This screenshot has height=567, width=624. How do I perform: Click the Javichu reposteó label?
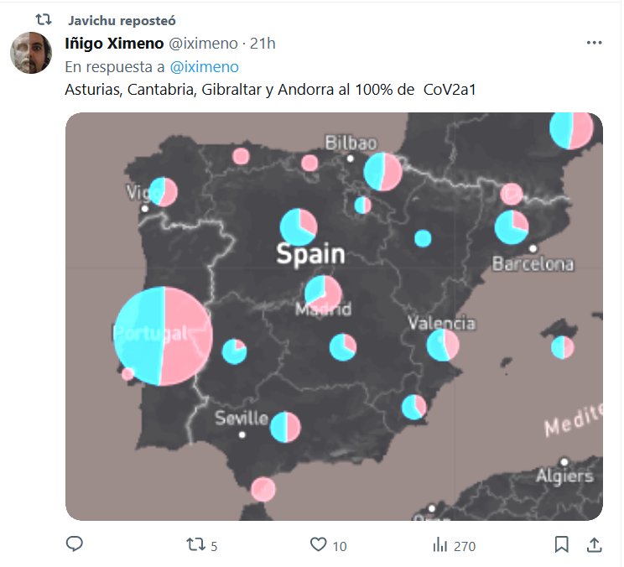click(122, 20)
